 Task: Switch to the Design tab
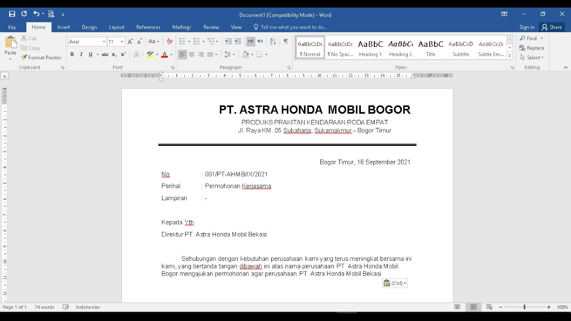point(90,27)
